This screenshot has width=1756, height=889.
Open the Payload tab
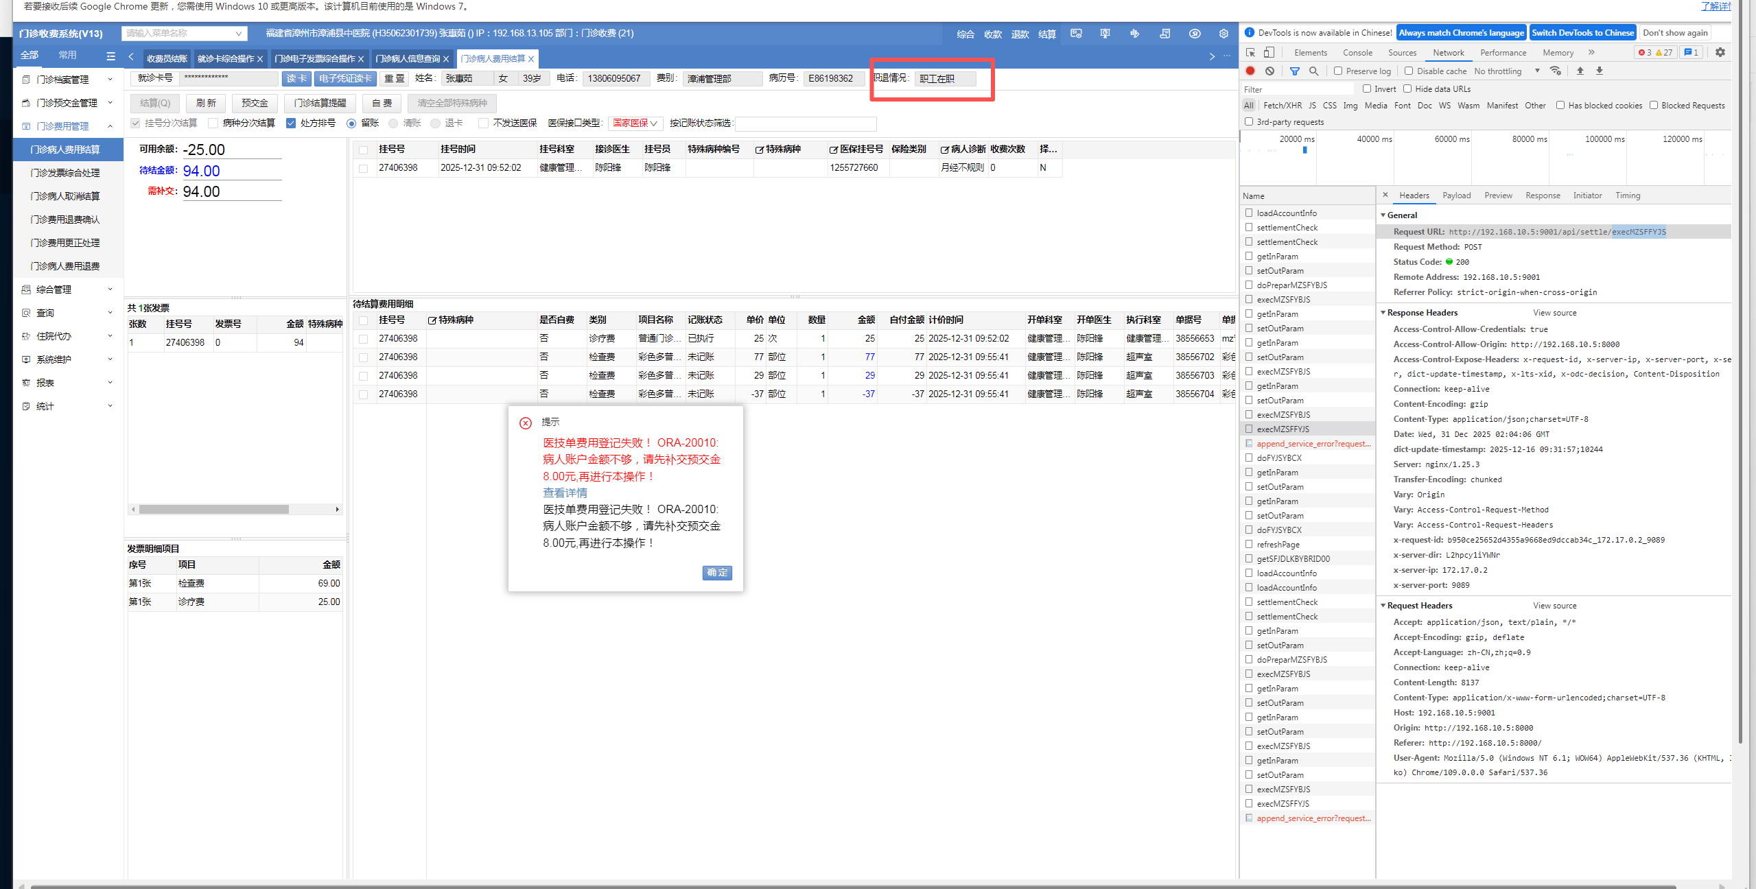[1455, 195]
